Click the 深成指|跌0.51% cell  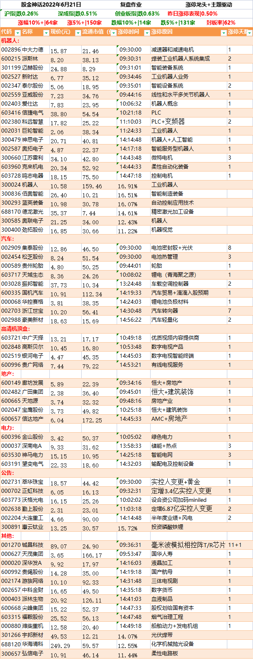[77, 14]
